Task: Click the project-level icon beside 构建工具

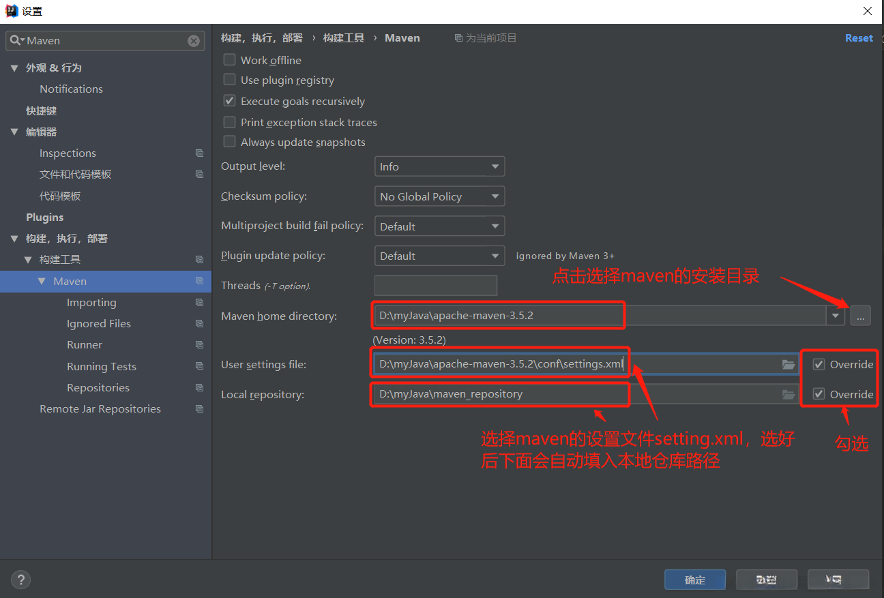Action: point(199,260)
